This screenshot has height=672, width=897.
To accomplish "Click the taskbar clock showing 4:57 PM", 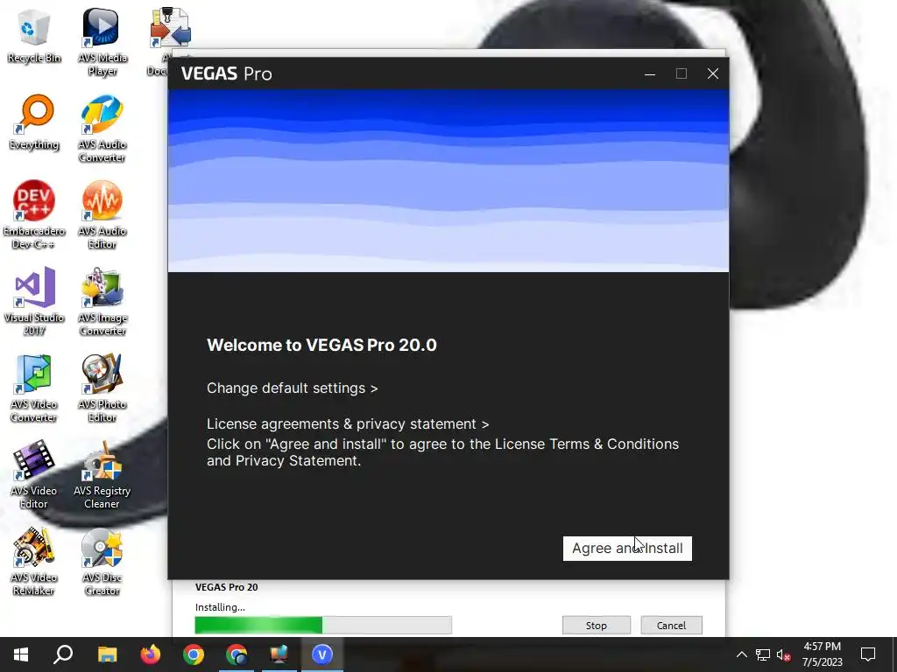I will (822, 654).
